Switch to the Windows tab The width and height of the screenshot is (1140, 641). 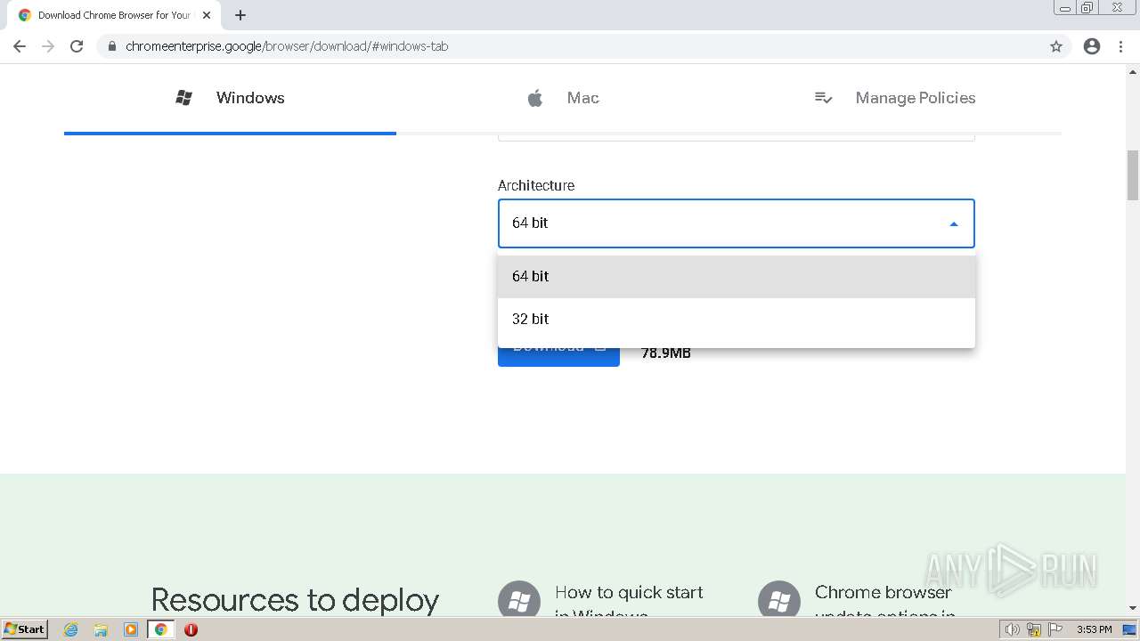tap(230, 98)
